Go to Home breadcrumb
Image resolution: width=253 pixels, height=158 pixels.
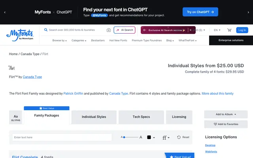click(x=13, y=54)
